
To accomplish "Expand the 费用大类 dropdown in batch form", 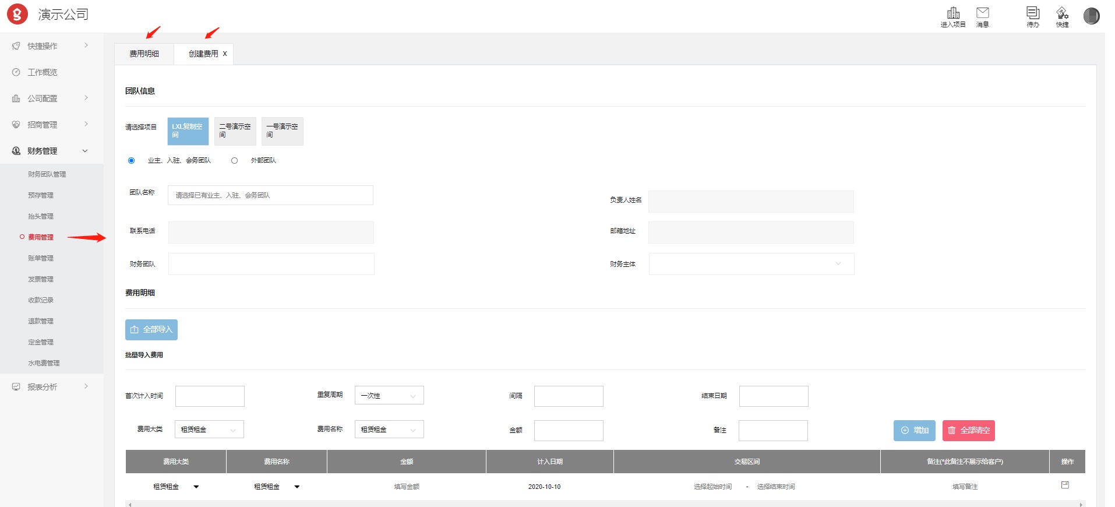I will pyautogui.click(x=209, y=429).
